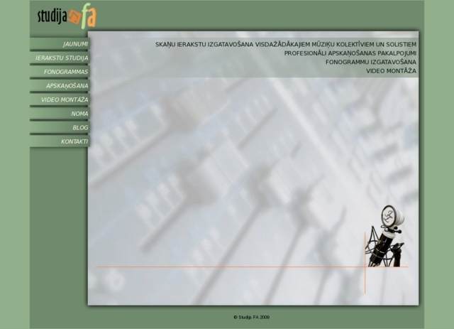Click the orange music note logo icon
454x329 pixels.
76,16
